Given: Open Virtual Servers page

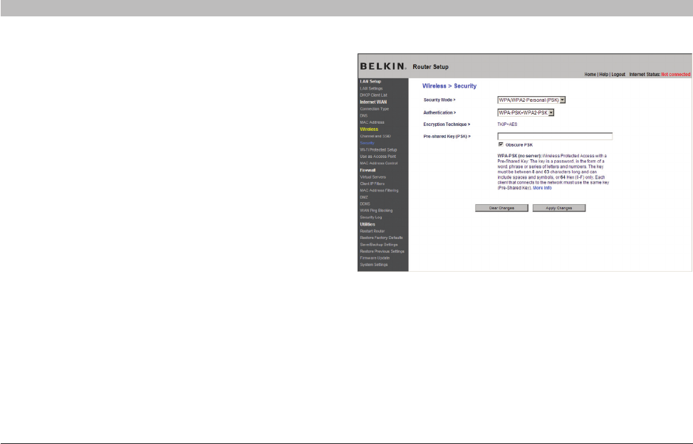Looking at the screenshot, I should coord(372,177).
